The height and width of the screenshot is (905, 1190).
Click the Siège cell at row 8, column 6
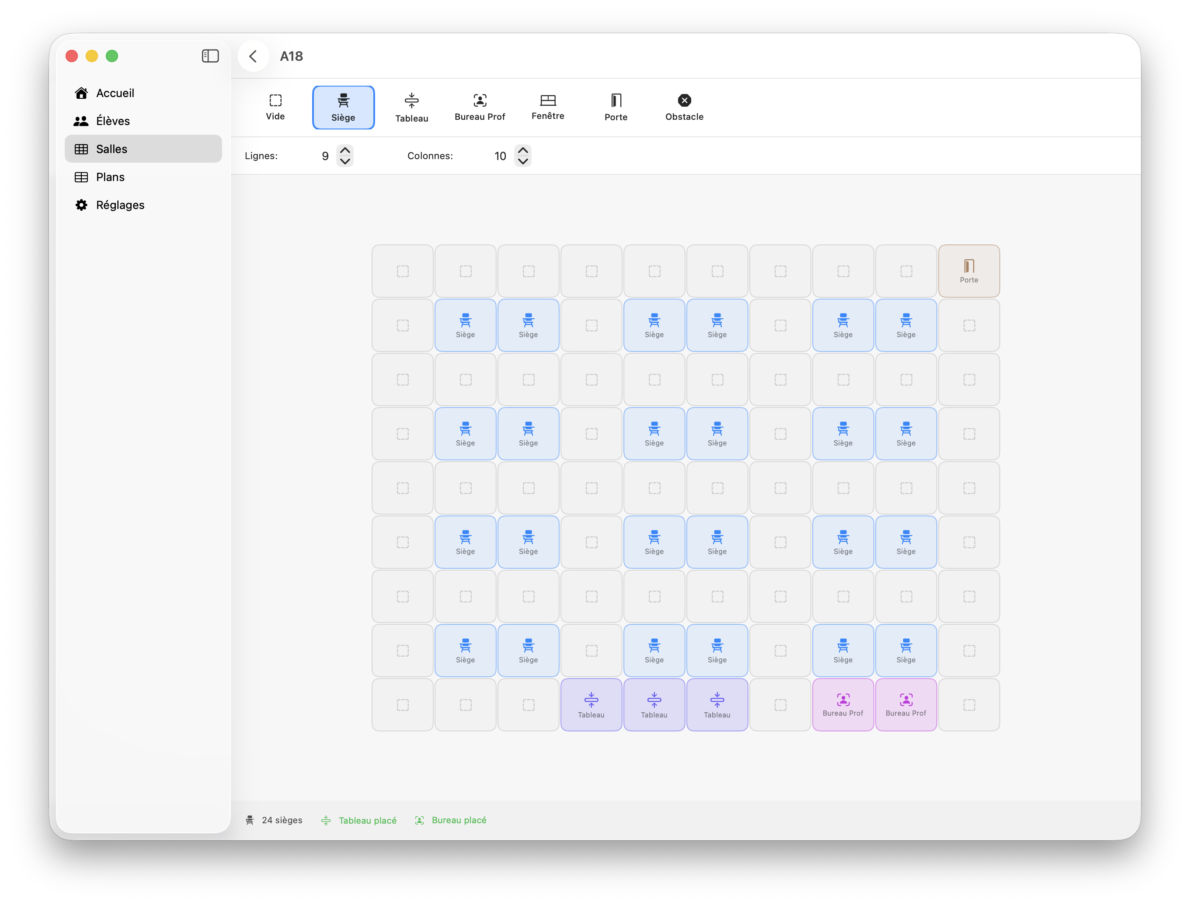point(717,650)
